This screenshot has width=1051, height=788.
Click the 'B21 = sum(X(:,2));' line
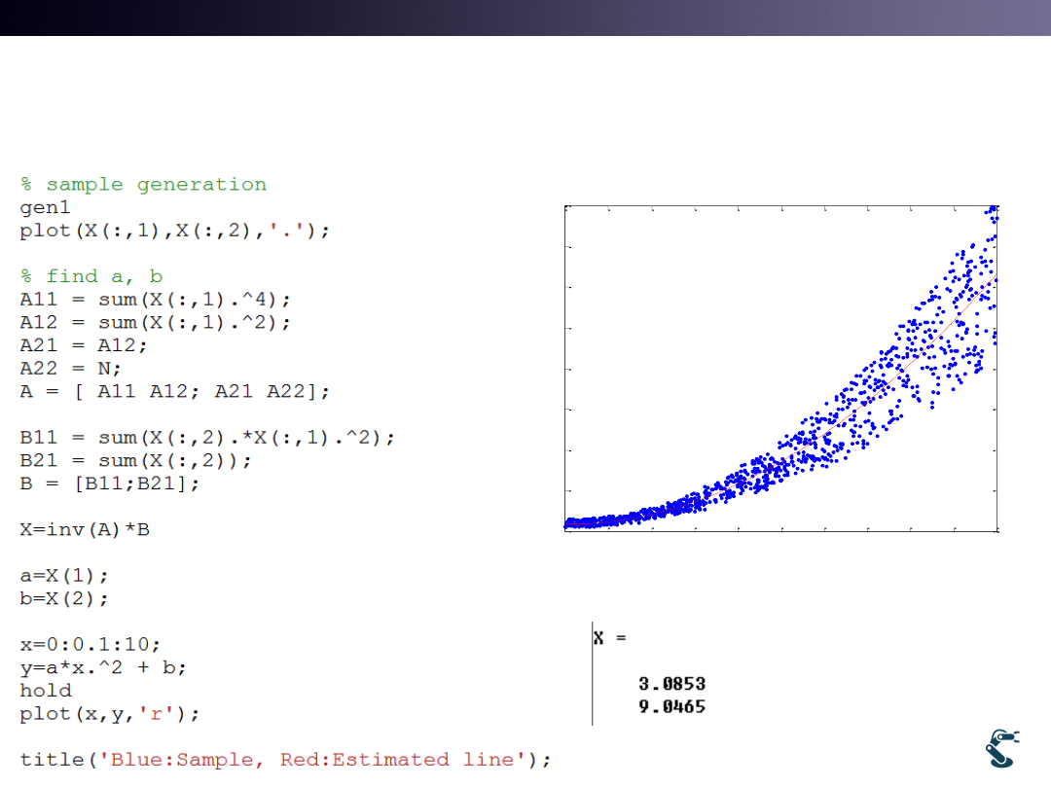136,460
